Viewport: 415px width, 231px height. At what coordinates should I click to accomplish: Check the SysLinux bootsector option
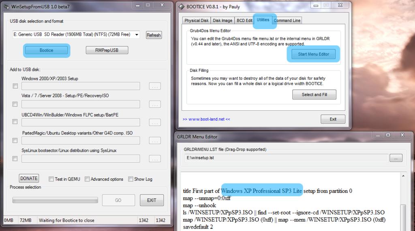tap(15, 158)
